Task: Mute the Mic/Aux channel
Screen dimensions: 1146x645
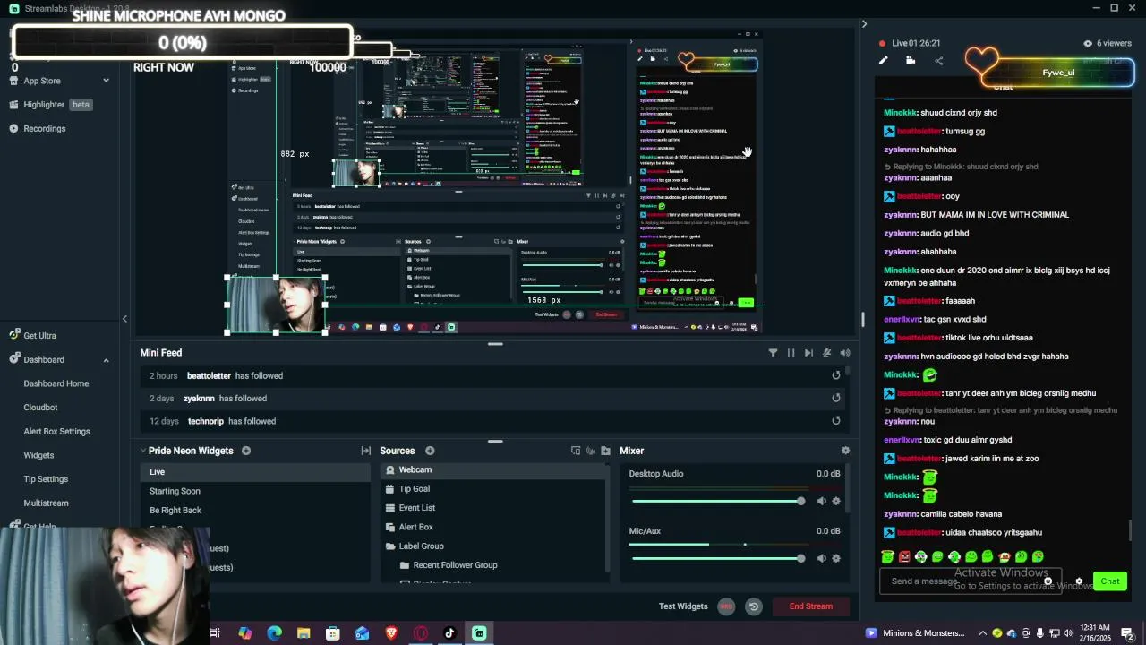Action: click(821, 558)
